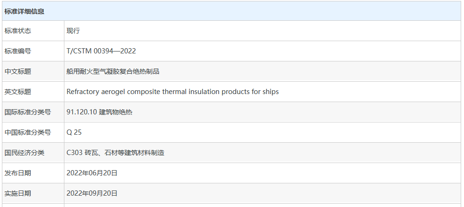Click the 标准状态 row label

[18, 31]
